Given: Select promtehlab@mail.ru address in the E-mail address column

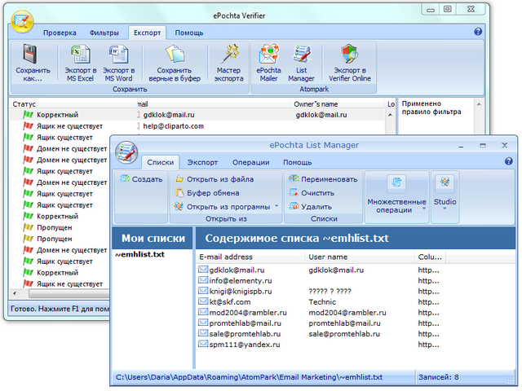Looking at the screenshot, I should point(246,323).
